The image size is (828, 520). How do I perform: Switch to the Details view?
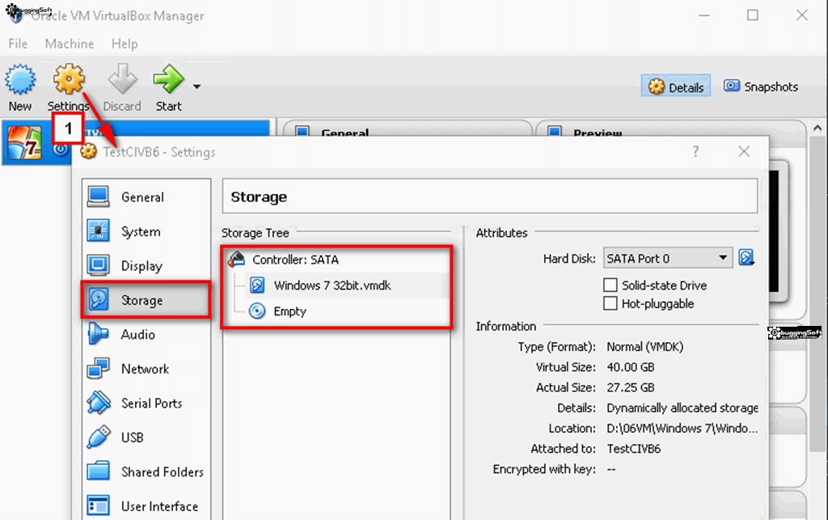tap(676, 86)
